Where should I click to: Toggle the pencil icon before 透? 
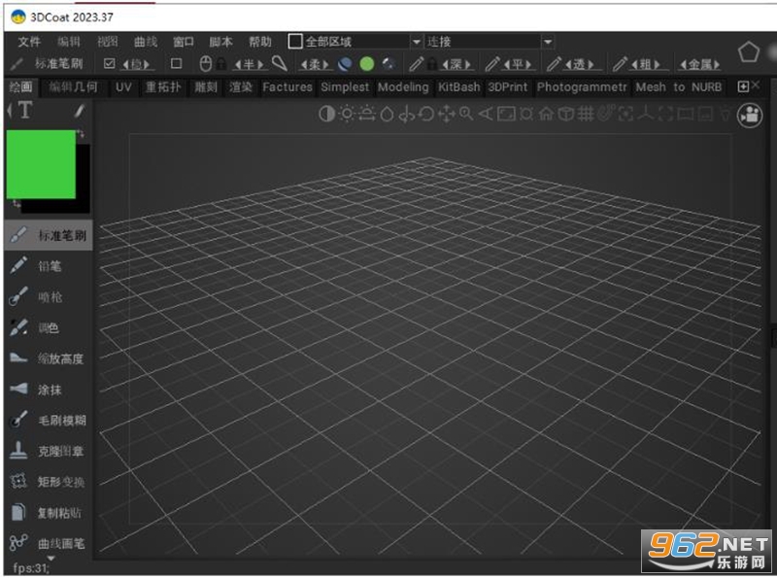point(554,63)
